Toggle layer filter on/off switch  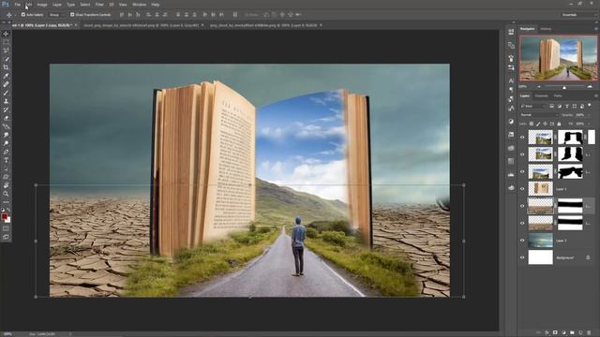point(590,106)
